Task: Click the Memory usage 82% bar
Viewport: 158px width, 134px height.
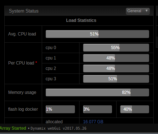Action: pos(97,92)
